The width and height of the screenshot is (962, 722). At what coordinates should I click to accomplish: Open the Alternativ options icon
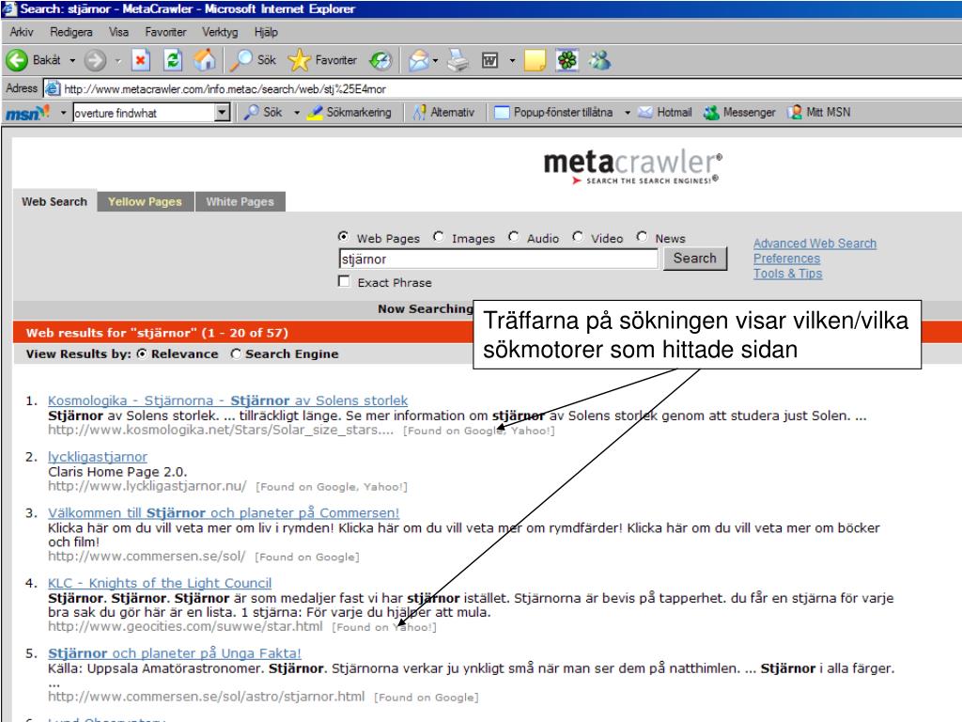pyautogui.click(x=420, y=113)
